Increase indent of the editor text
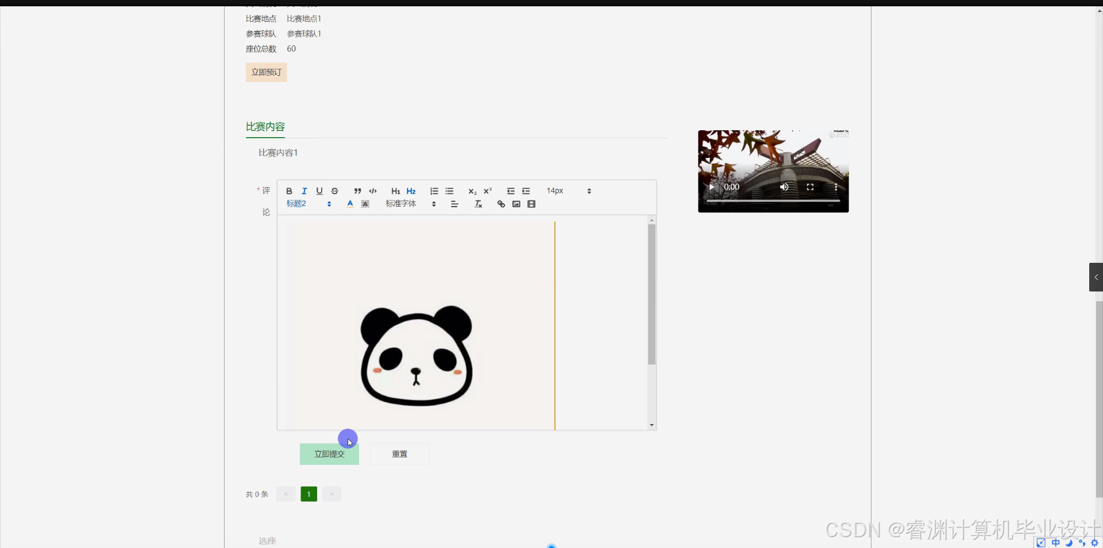 526,191
